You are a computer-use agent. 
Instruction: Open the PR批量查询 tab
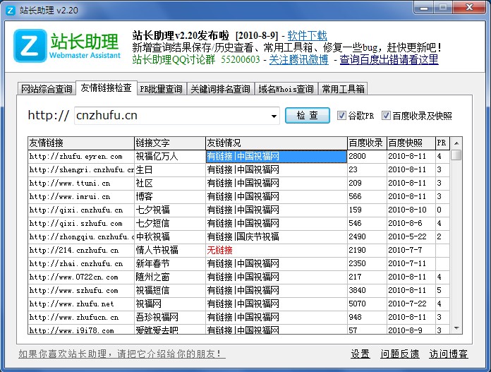[162, 89]
